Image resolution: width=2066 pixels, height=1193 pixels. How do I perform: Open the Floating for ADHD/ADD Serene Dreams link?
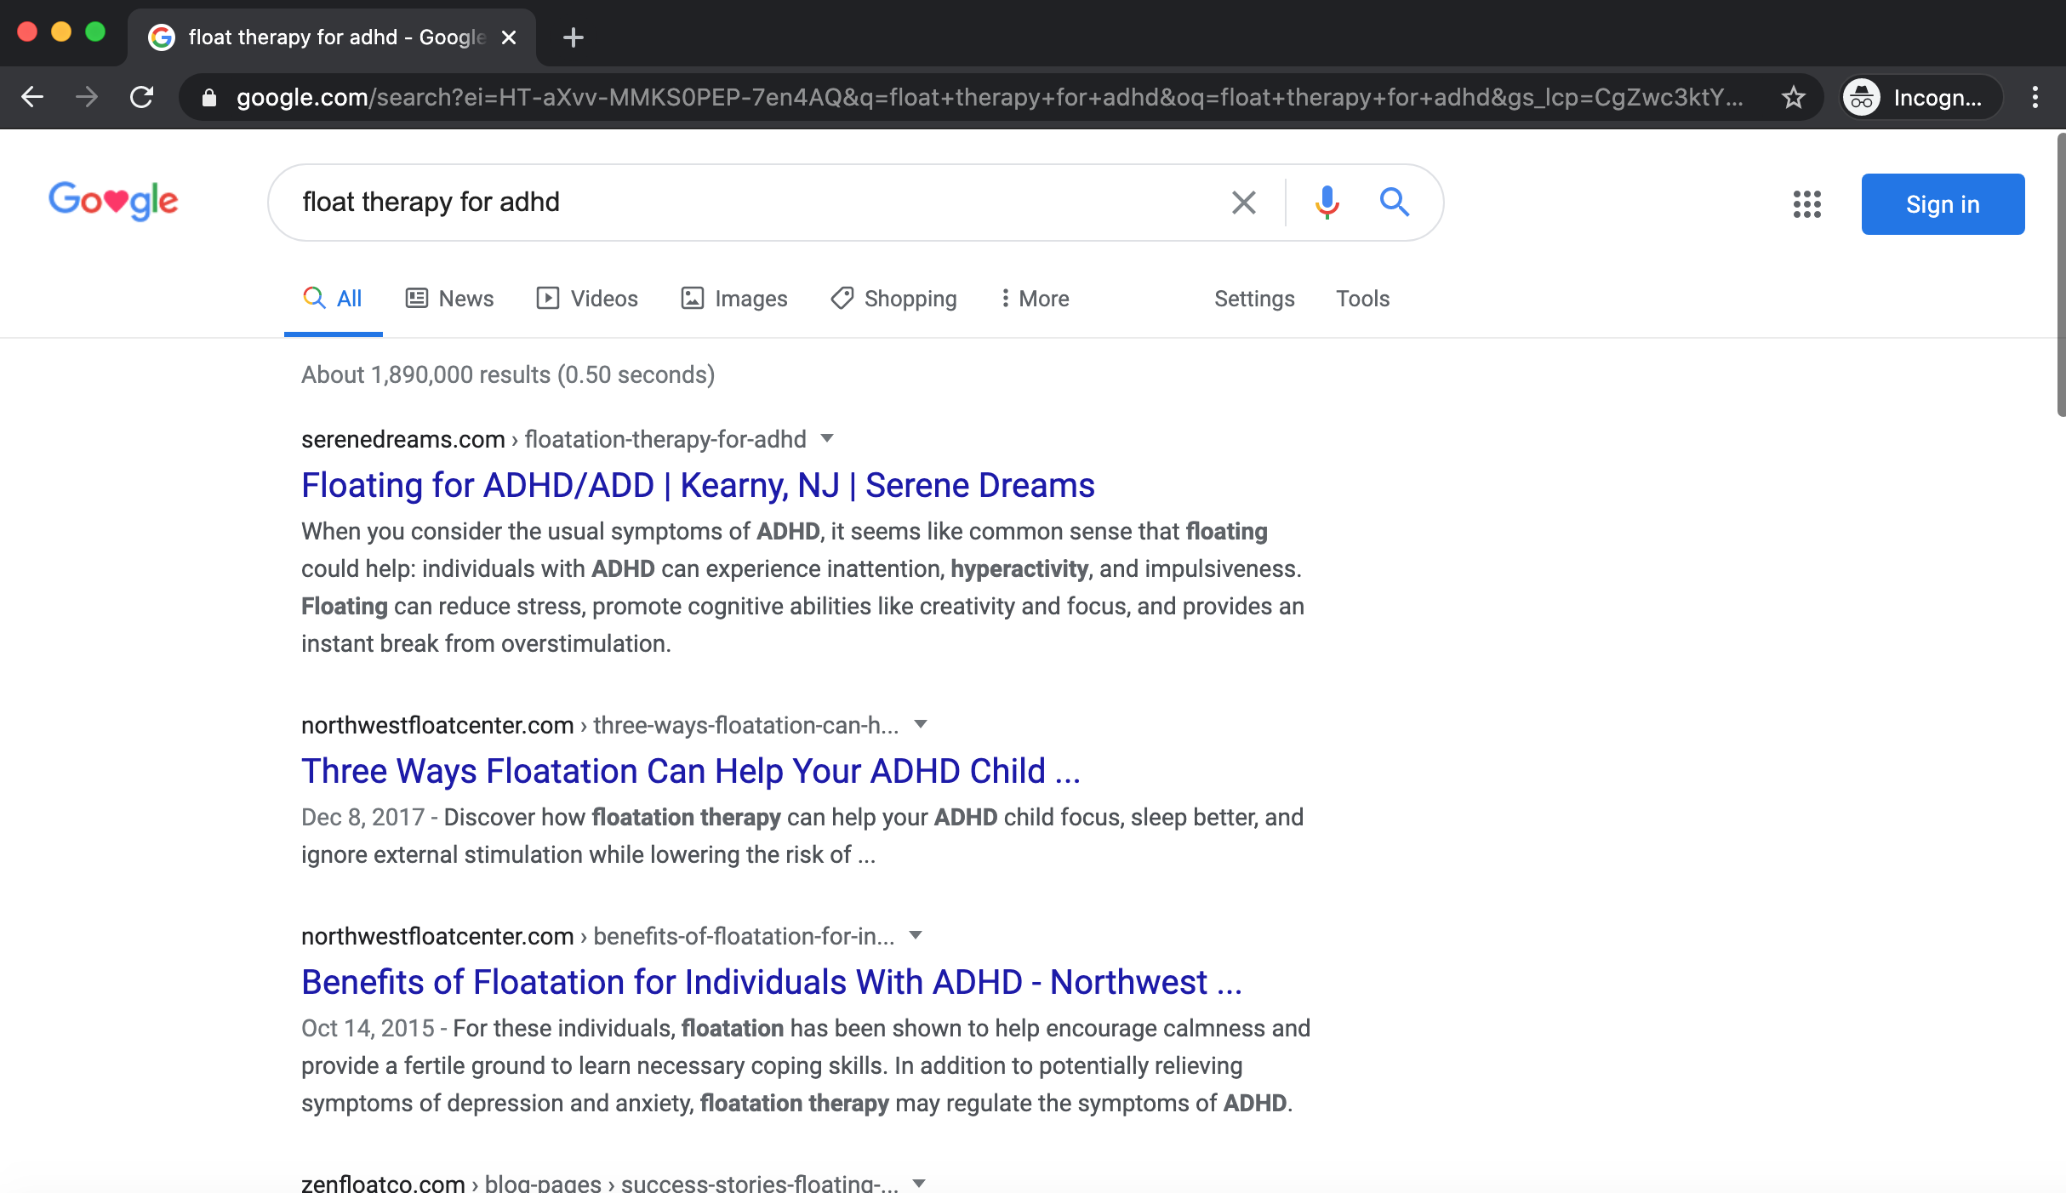tap(698, 485)
